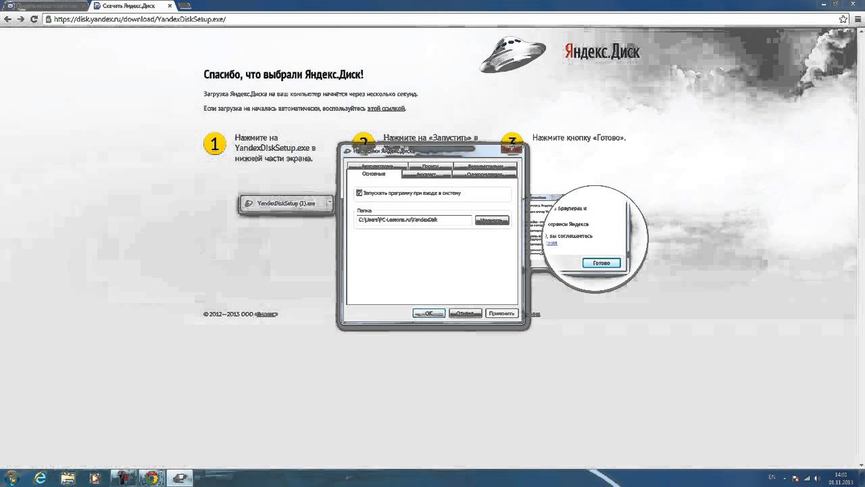Open the 'Синхронизация' settings tab
This screenshot has width=865, height=487.
pos(484,175)
